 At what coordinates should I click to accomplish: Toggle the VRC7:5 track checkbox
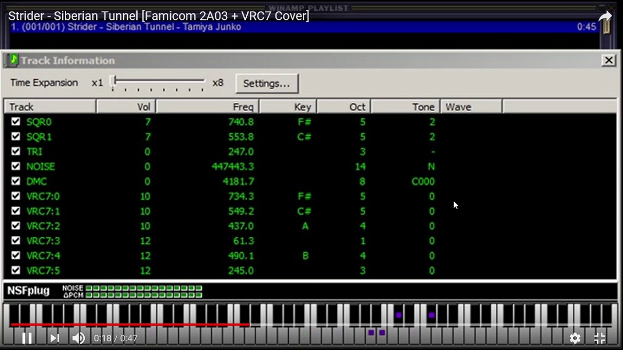click(16, 270)
